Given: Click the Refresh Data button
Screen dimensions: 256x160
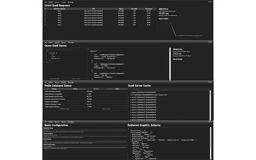Looking at the screenshot, I should point(65,109).
